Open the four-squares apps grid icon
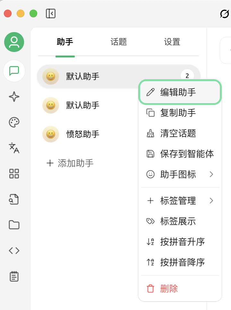The height and width of the screenshot is (310, 231). [x=14, y=174]
